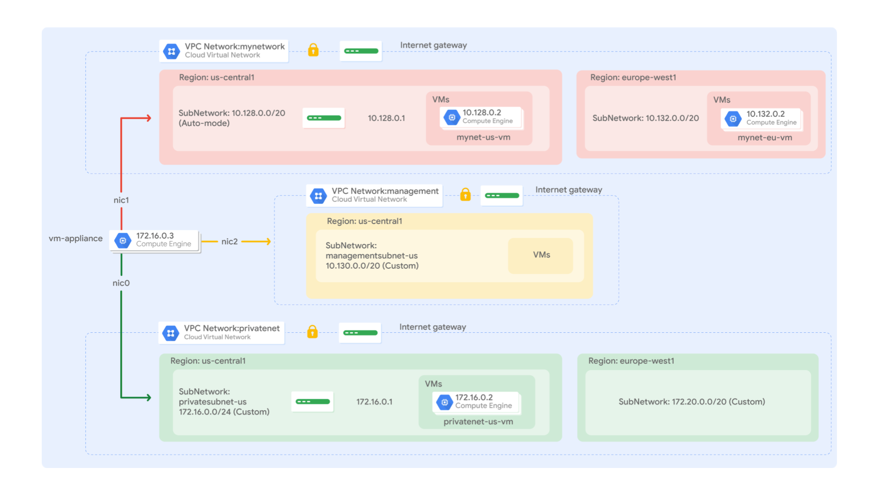Click privatenet's Internet gateway green bar
This screenshot has height=495, width=881.
(360, 333)
